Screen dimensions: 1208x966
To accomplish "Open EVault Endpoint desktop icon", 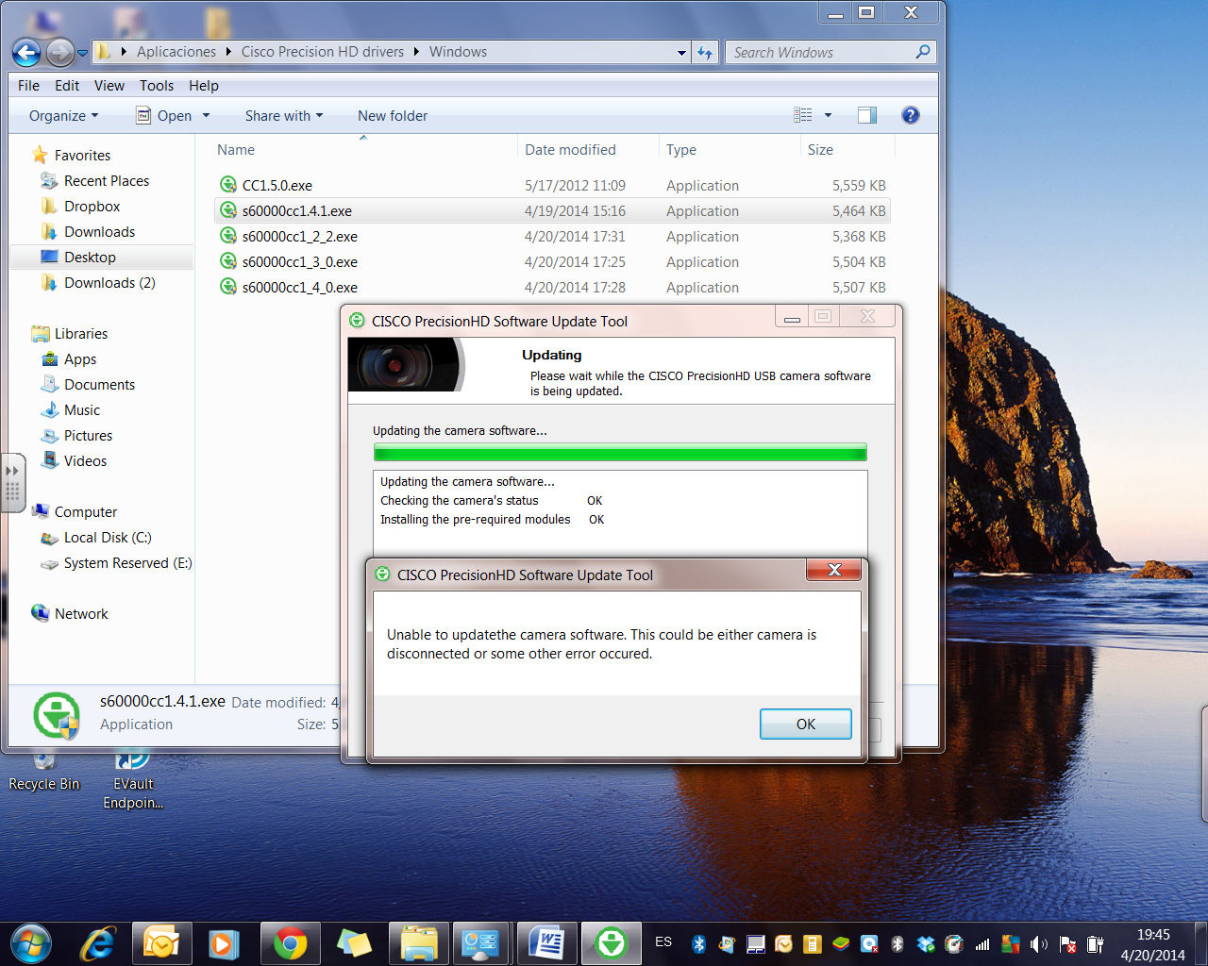I will click(133, 781).
